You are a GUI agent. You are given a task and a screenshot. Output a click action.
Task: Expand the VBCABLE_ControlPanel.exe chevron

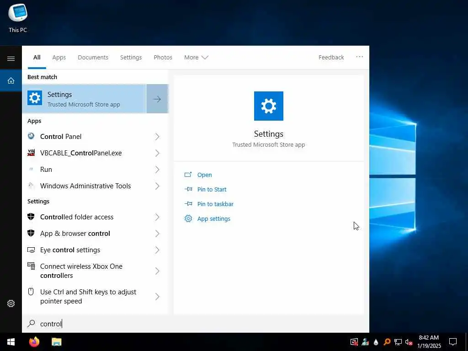pyautogui.click(x=157, y=153)
